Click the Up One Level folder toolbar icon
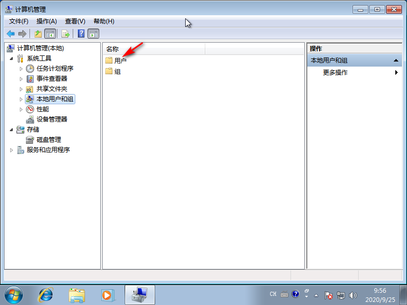 (x=38, y=34)
